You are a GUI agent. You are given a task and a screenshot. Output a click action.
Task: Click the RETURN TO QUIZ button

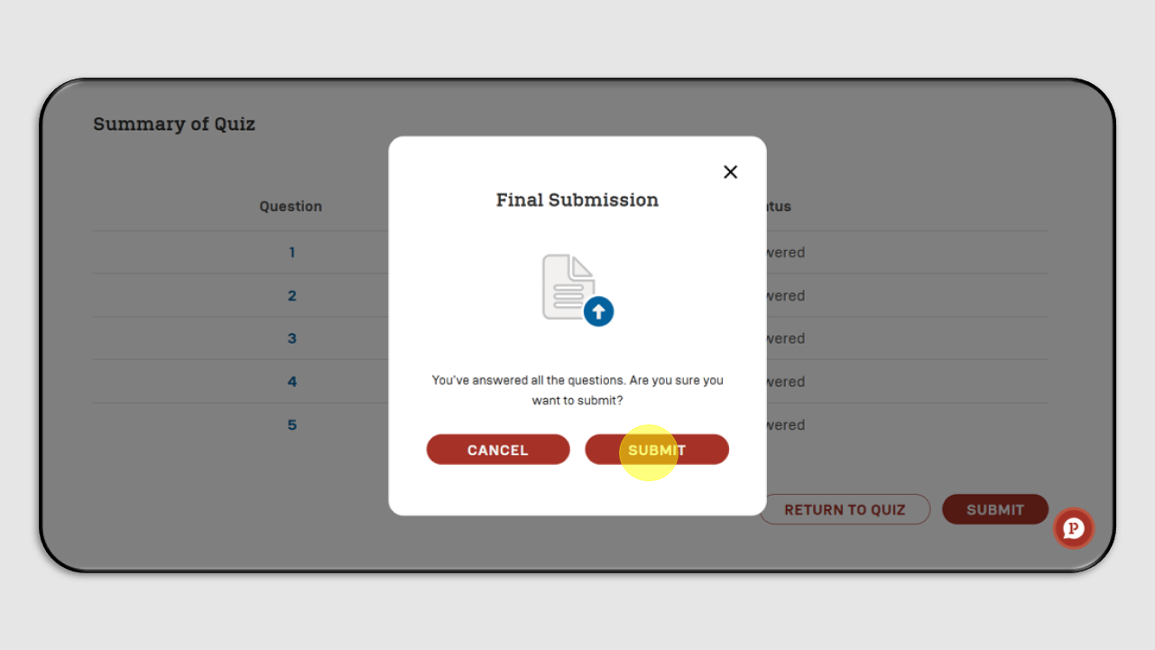[845, 509]
